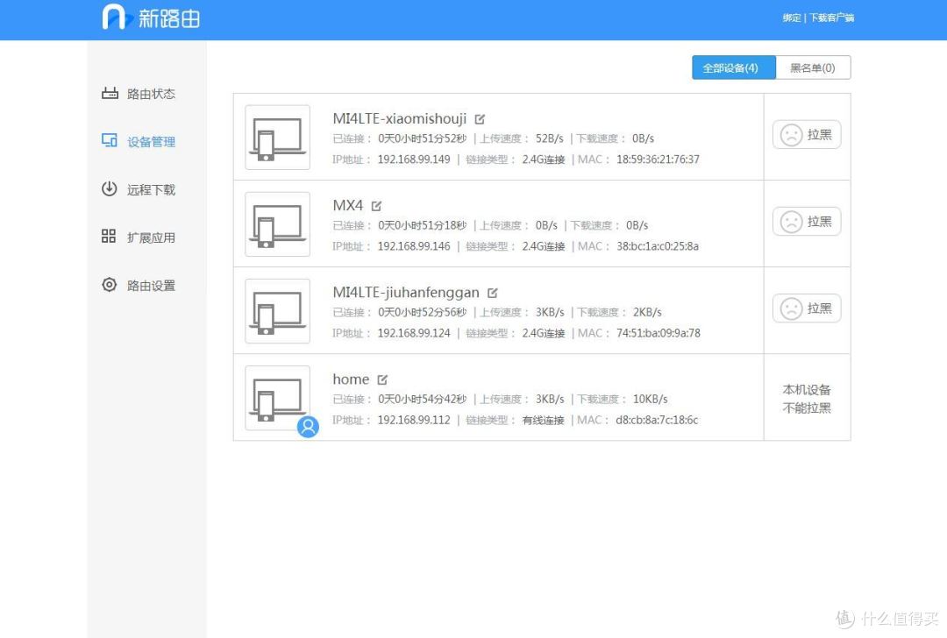
Task: Blacklist MI4LTE-xiaomishouji with 拉黑 button
Action: click(806, 134)
